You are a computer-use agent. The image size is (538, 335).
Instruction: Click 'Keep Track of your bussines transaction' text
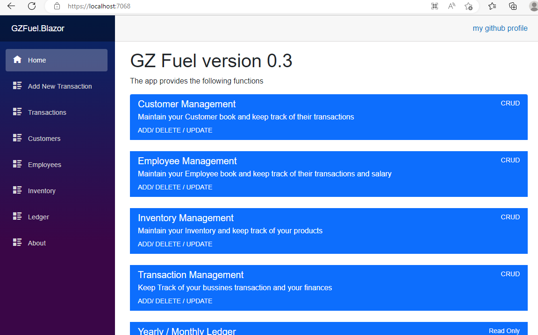pyautogui.click(x=235, y=287)
